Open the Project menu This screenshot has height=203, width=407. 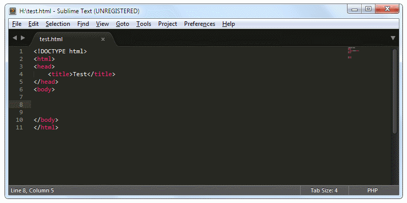168,24
